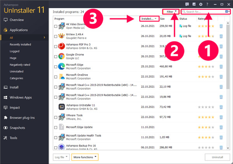This screenshot has width=233, height=164.
Task: Open Log file status of XnView
Action: (185, 36)
